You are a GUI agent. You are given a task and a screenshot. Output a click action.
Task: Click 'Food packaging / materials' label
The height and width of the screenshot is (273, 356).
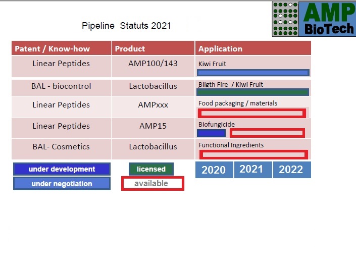(238, 103)
